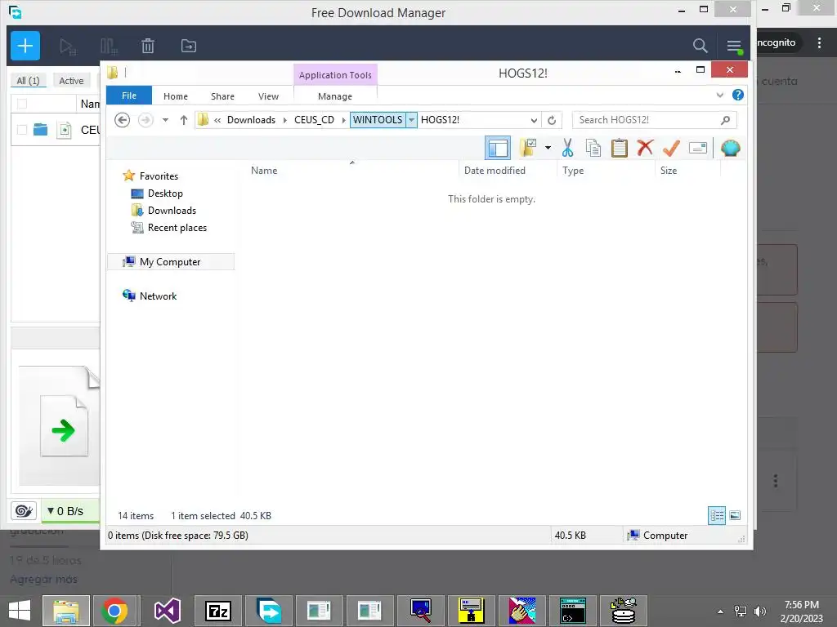
Task: Expand the dropdown arrow beside the folder options icon
Action: (x=548, y=148)
